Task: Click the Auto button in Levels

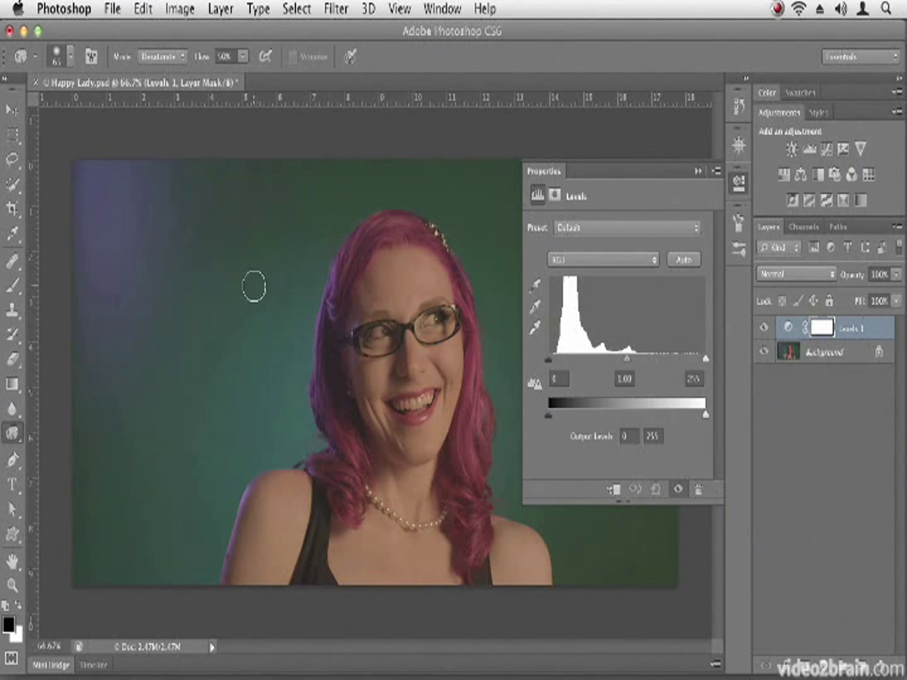Action: click(x=684, y=260)
